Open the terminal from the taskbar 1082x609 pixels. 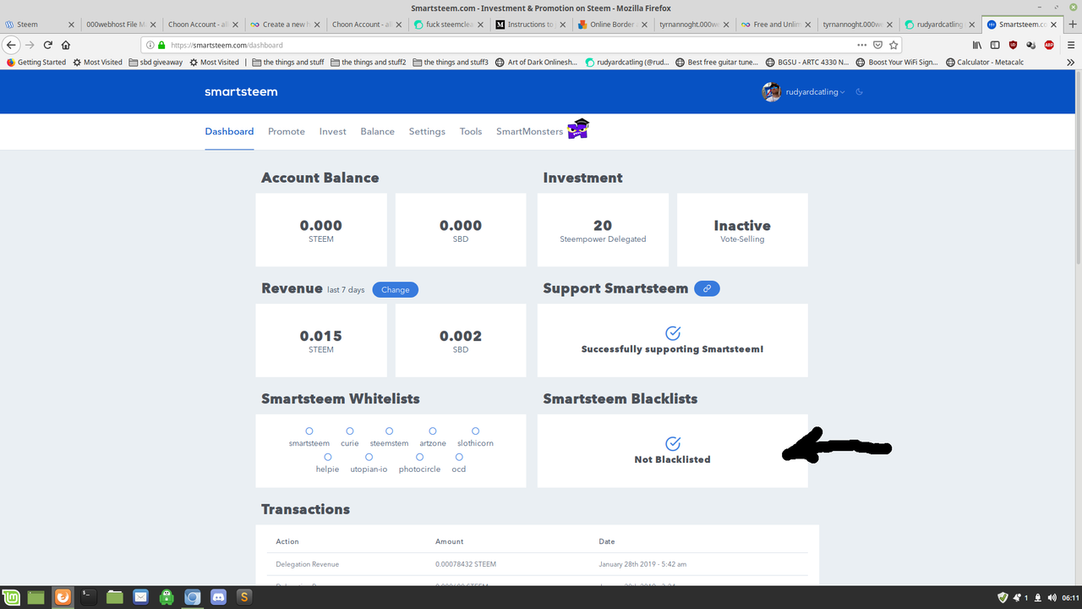(87, 597)
